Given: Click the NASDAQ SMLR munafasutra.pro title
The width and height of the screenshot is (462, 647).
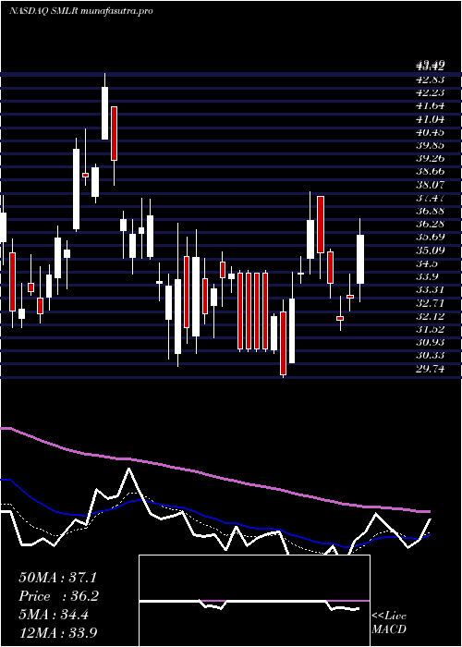Looking at the screenshot, I should click(81, 11).
